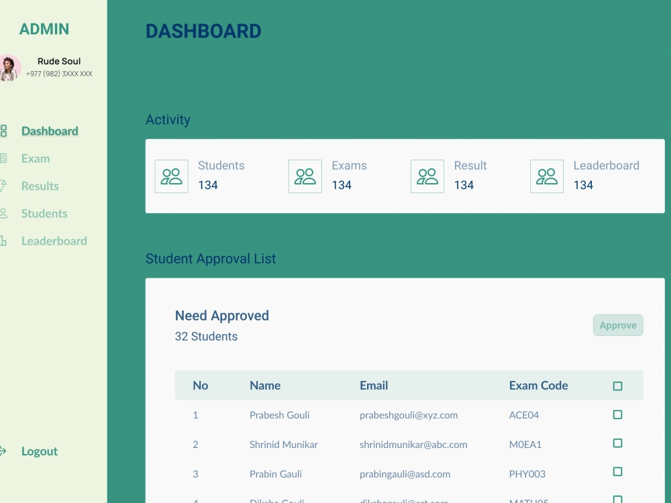This screenshot has width=671, height=503.
Task: Click the Leaderboard activity label
Action: (607, 166)
